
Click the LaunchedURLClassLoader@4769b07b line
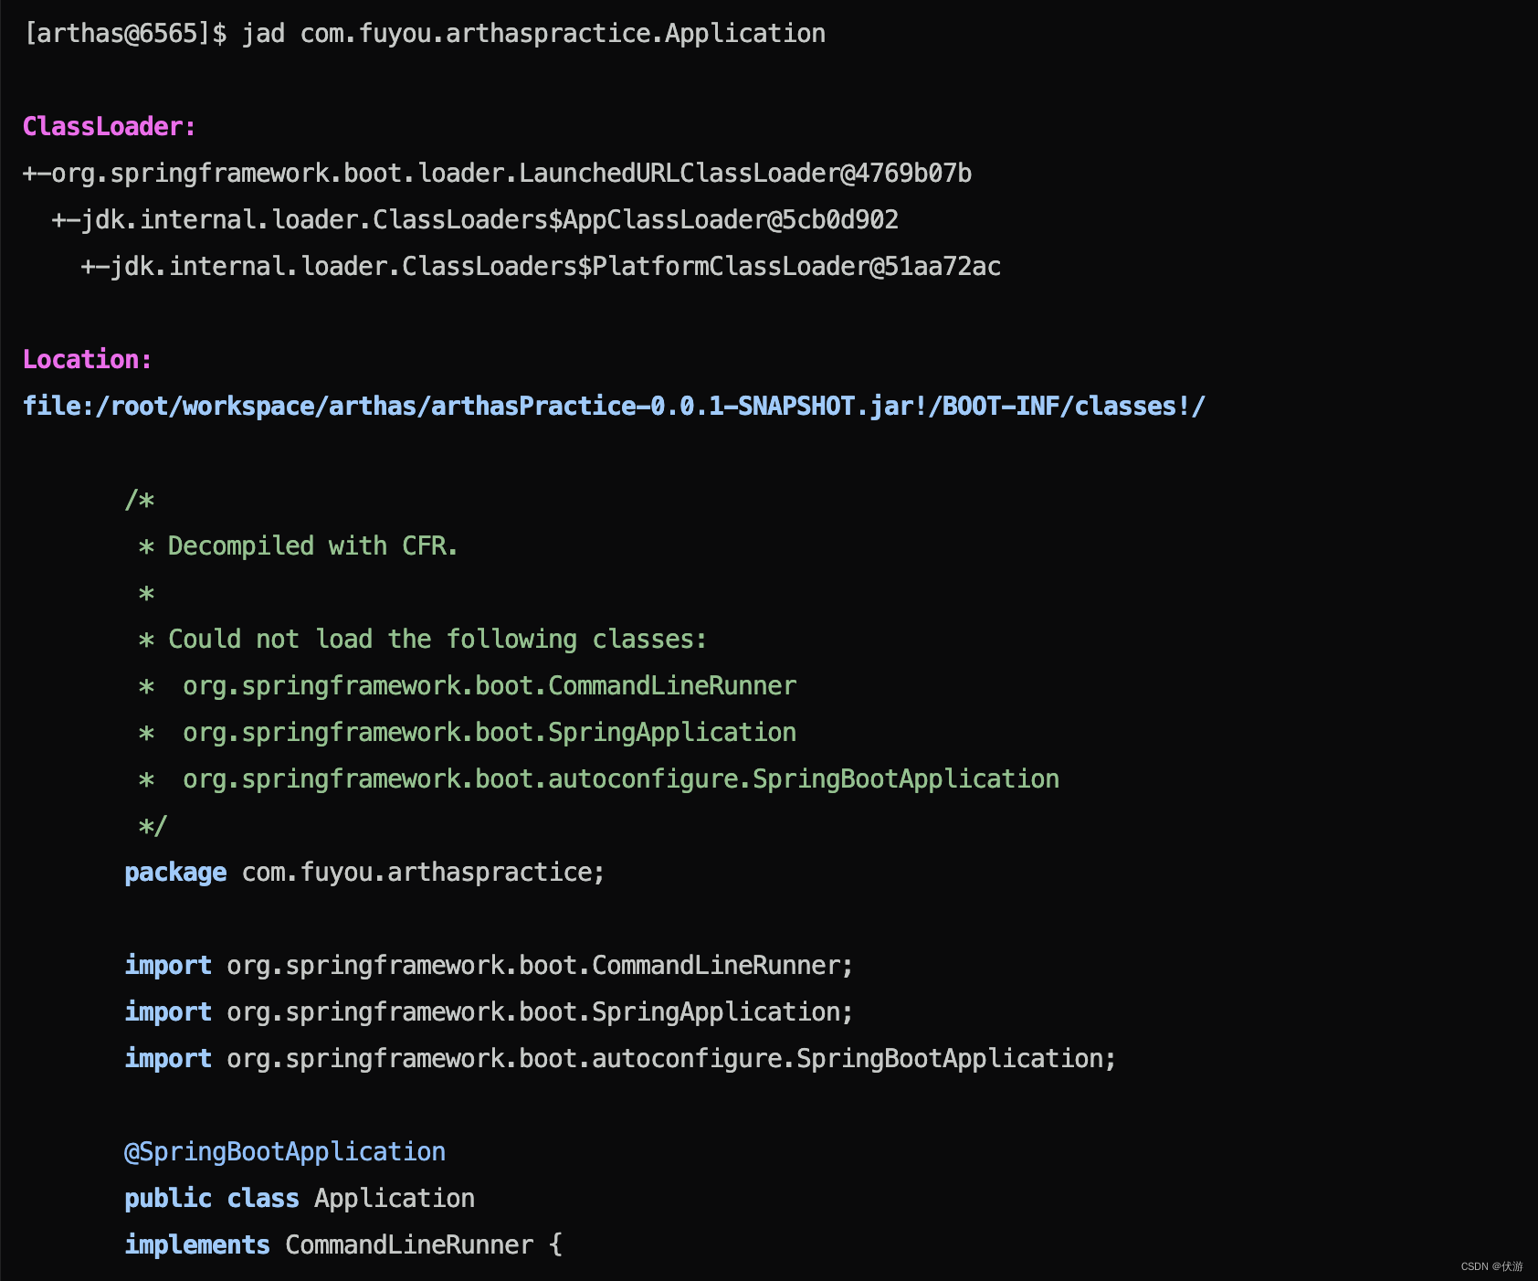(x=498, y=173)
